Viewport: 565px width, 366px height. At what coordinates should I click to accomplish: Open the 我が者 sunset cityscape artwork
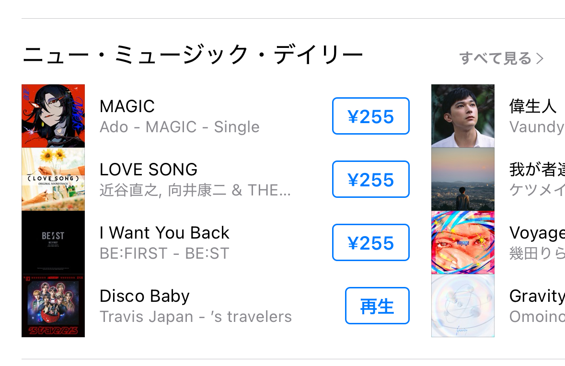[462, 179]
